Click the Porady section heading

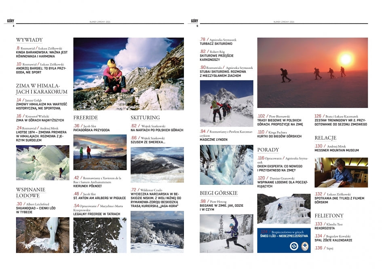pyautogui.click(x=268, y=150)
